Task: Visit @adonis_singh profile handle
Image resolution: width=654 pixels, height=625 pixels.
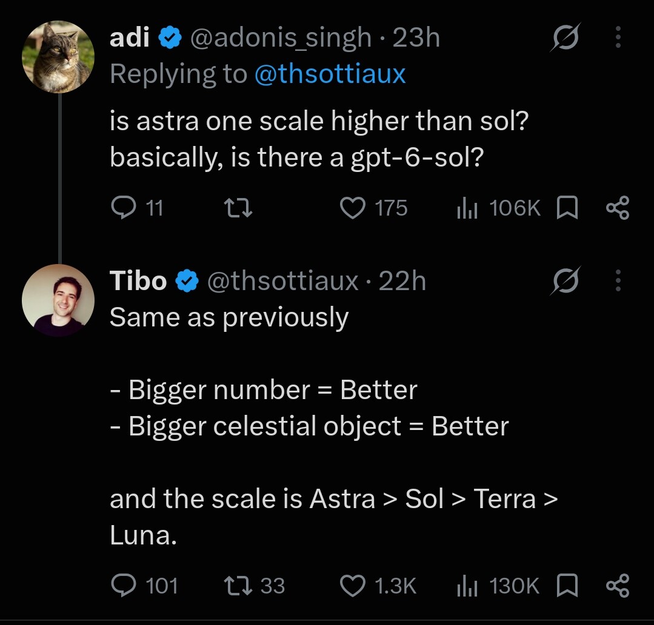Action: tap(281, 38)
